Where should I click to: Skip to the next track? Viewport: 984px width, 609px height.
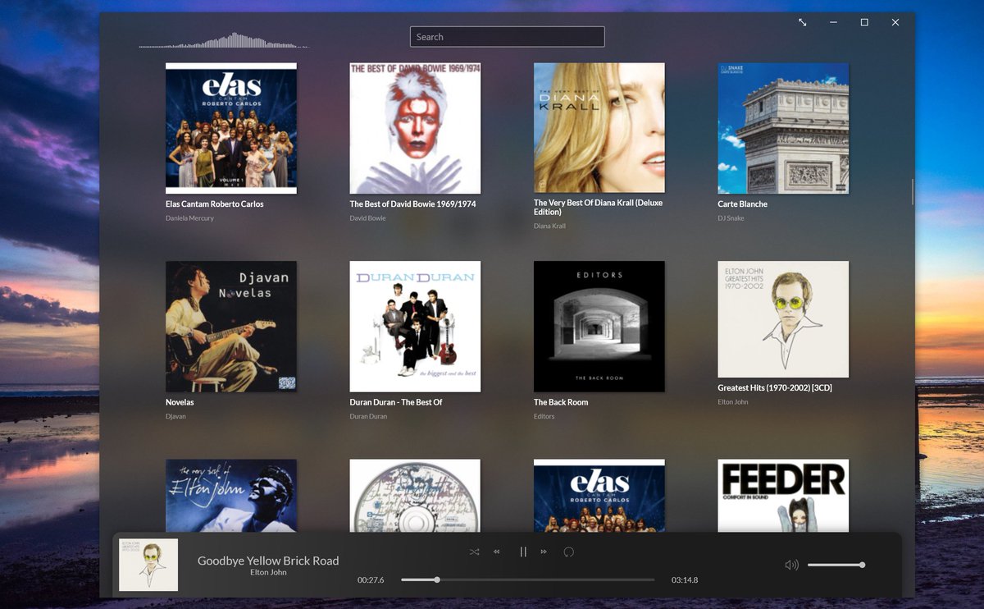click(x=544, y=552)
